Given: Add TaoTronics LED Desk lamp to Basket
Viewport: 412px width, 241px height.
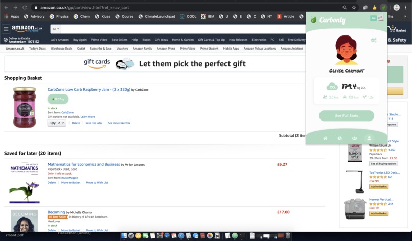Looking at the screenshot, I should tap(379, 187).
